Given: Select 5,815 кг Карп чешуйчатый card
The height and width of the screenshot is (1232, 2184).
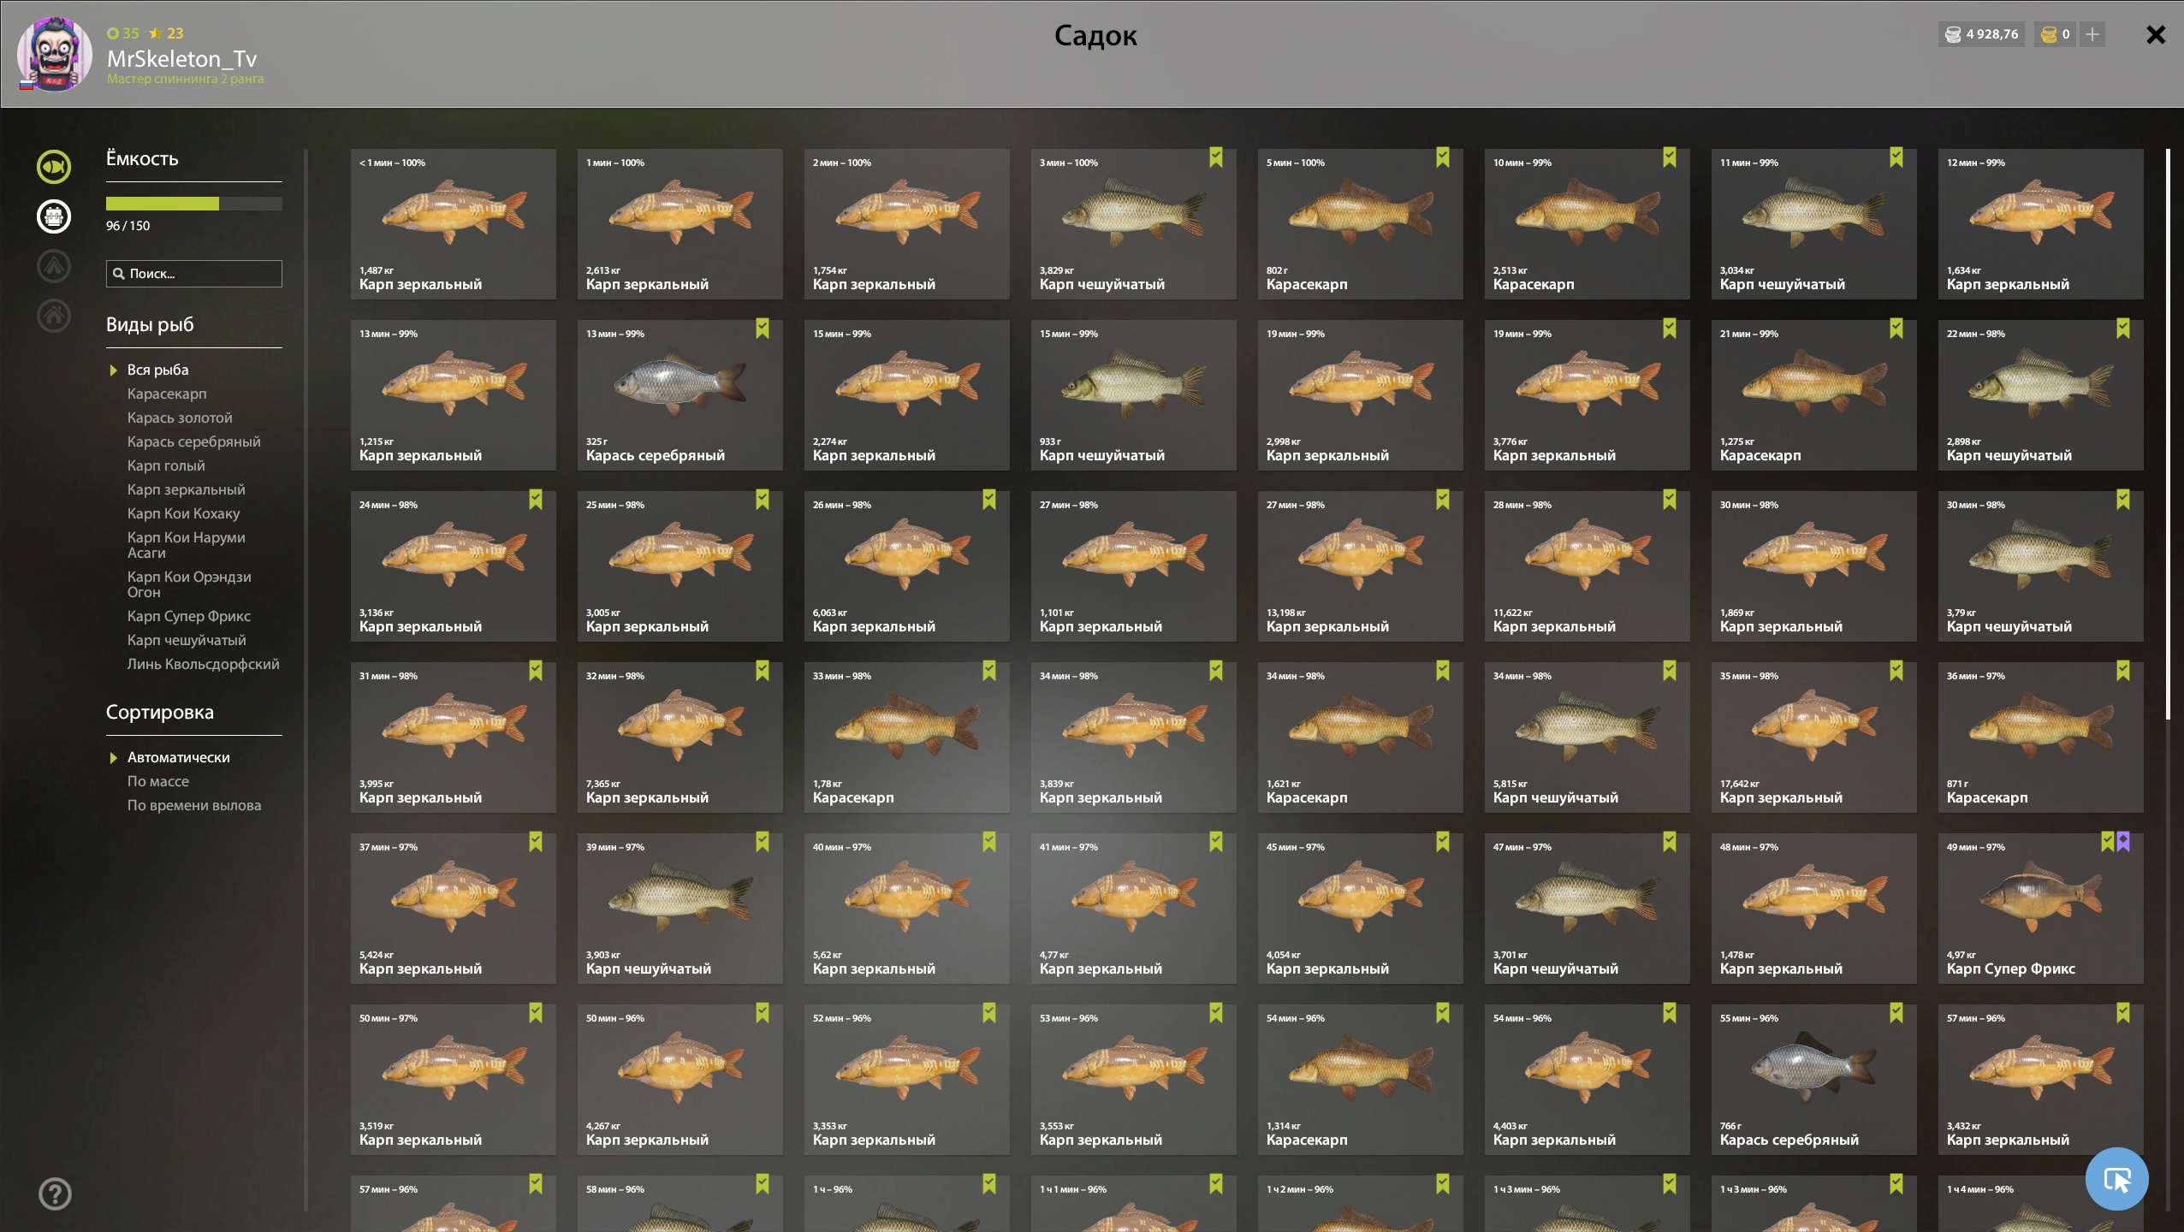Looking at the screenshot, I should point(1588,737).
